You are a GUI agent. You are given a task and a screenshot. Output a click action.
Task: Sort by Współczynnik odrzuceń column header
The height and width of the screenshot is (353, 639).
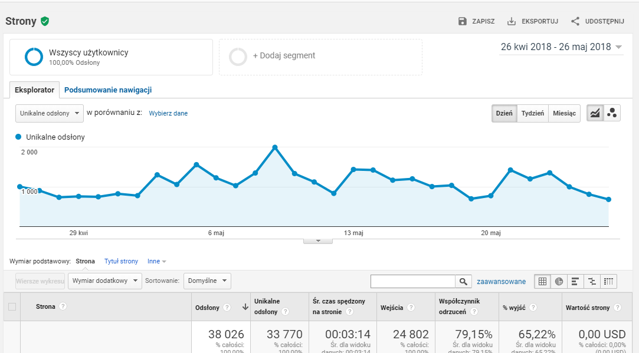(459, 306)
